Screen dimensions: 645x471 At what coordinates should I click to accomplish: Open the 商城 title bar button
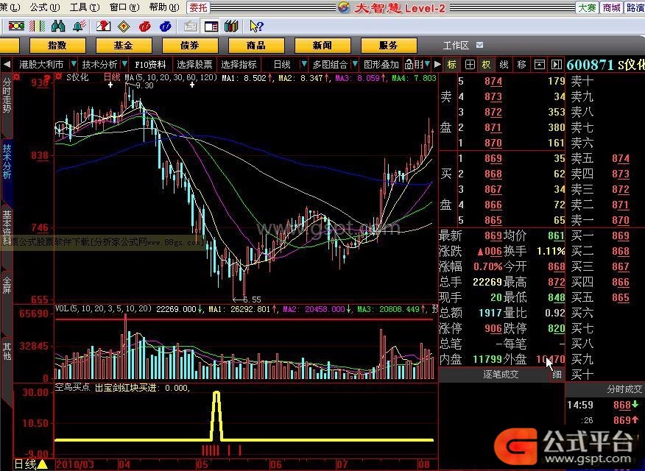pyautogui.click(x=611, y=7)
